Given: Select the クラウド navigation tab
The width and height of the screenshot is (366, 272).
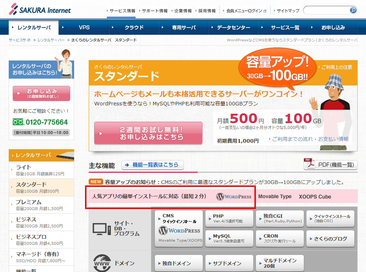Looking at the screenshot, I should [134, 28].
